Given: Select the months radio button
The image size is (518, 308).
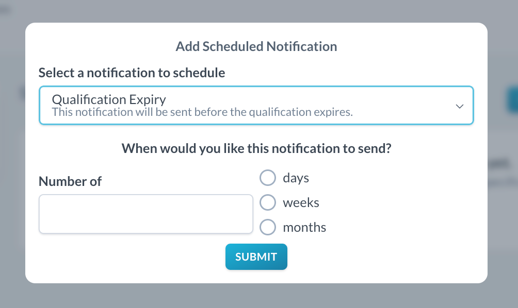Looking at the screenshot, I should pyautogui.click(x=268, y=227).
